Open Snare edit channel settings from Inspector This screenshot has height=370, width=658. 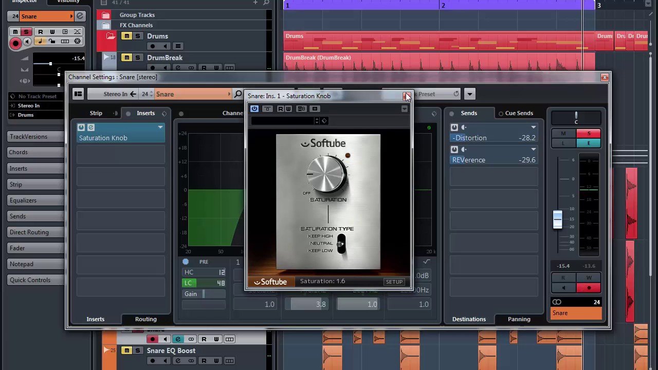80,16
